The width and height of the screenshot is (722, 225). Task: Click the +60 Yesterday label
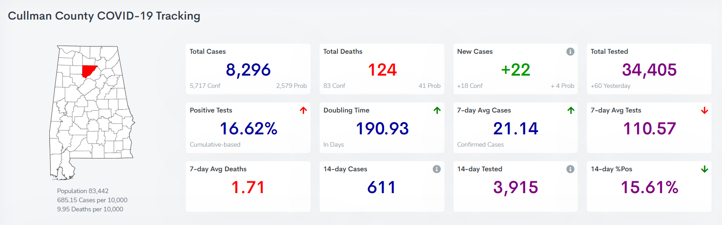610,86
